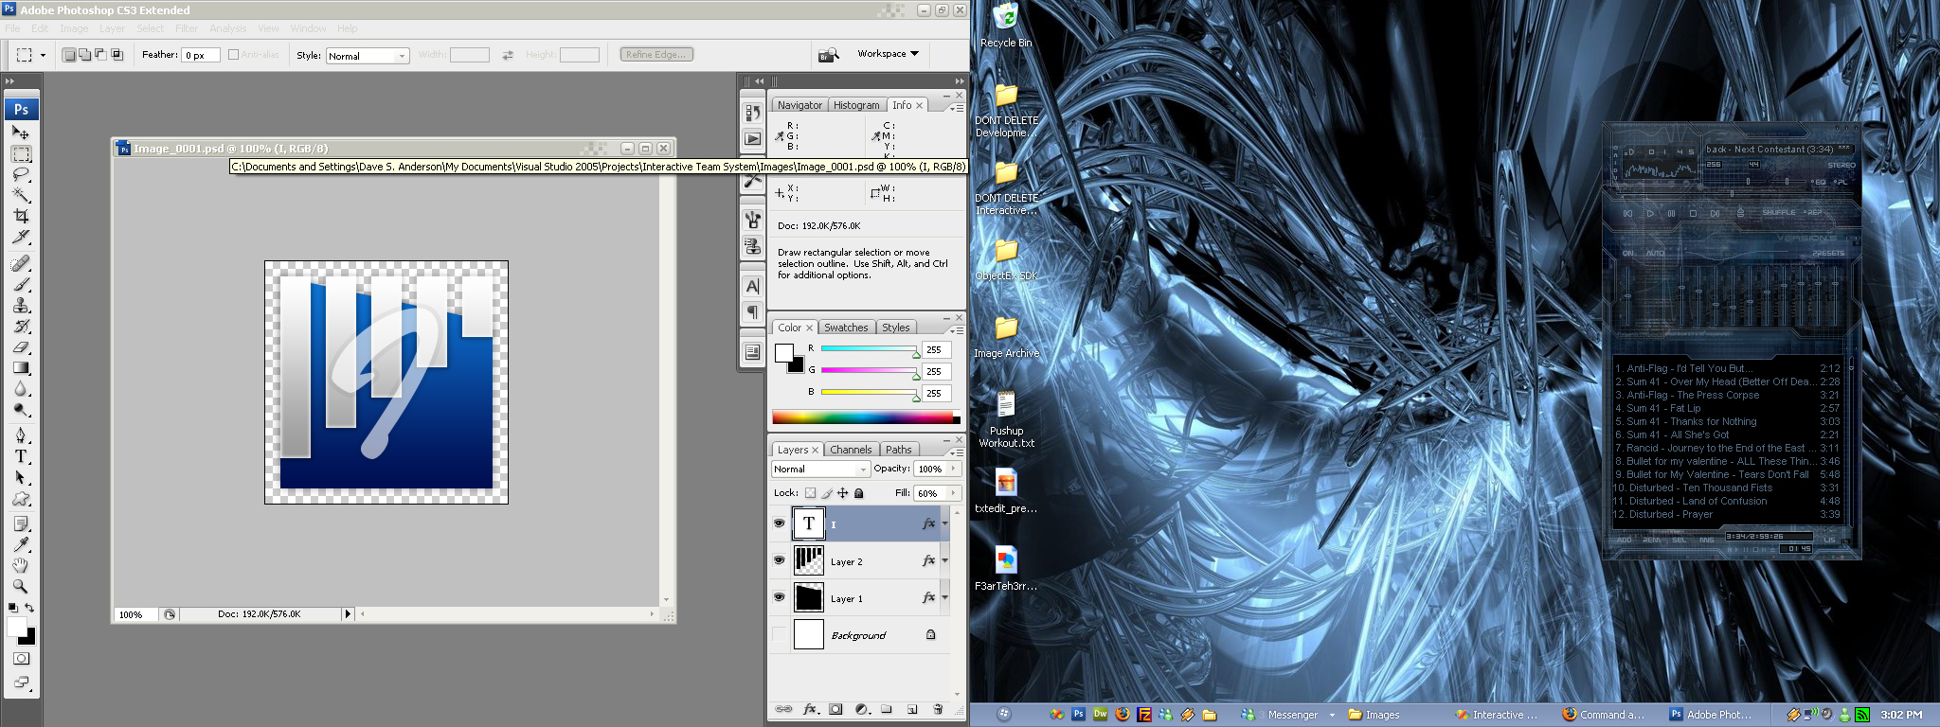Show the Background layer visibility
1940x727 pixels.
point(779,634)
